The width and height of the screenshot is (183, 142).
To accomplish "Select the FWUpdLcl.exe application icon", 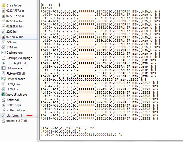I will tap(3, 79).
